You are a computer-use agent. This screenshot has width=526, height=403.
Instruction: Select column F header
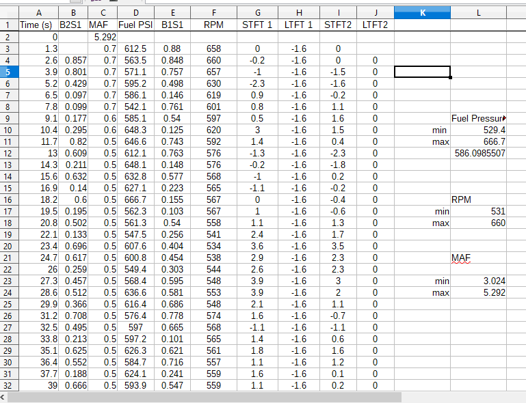pyautogui.click(x=214, y=12)
